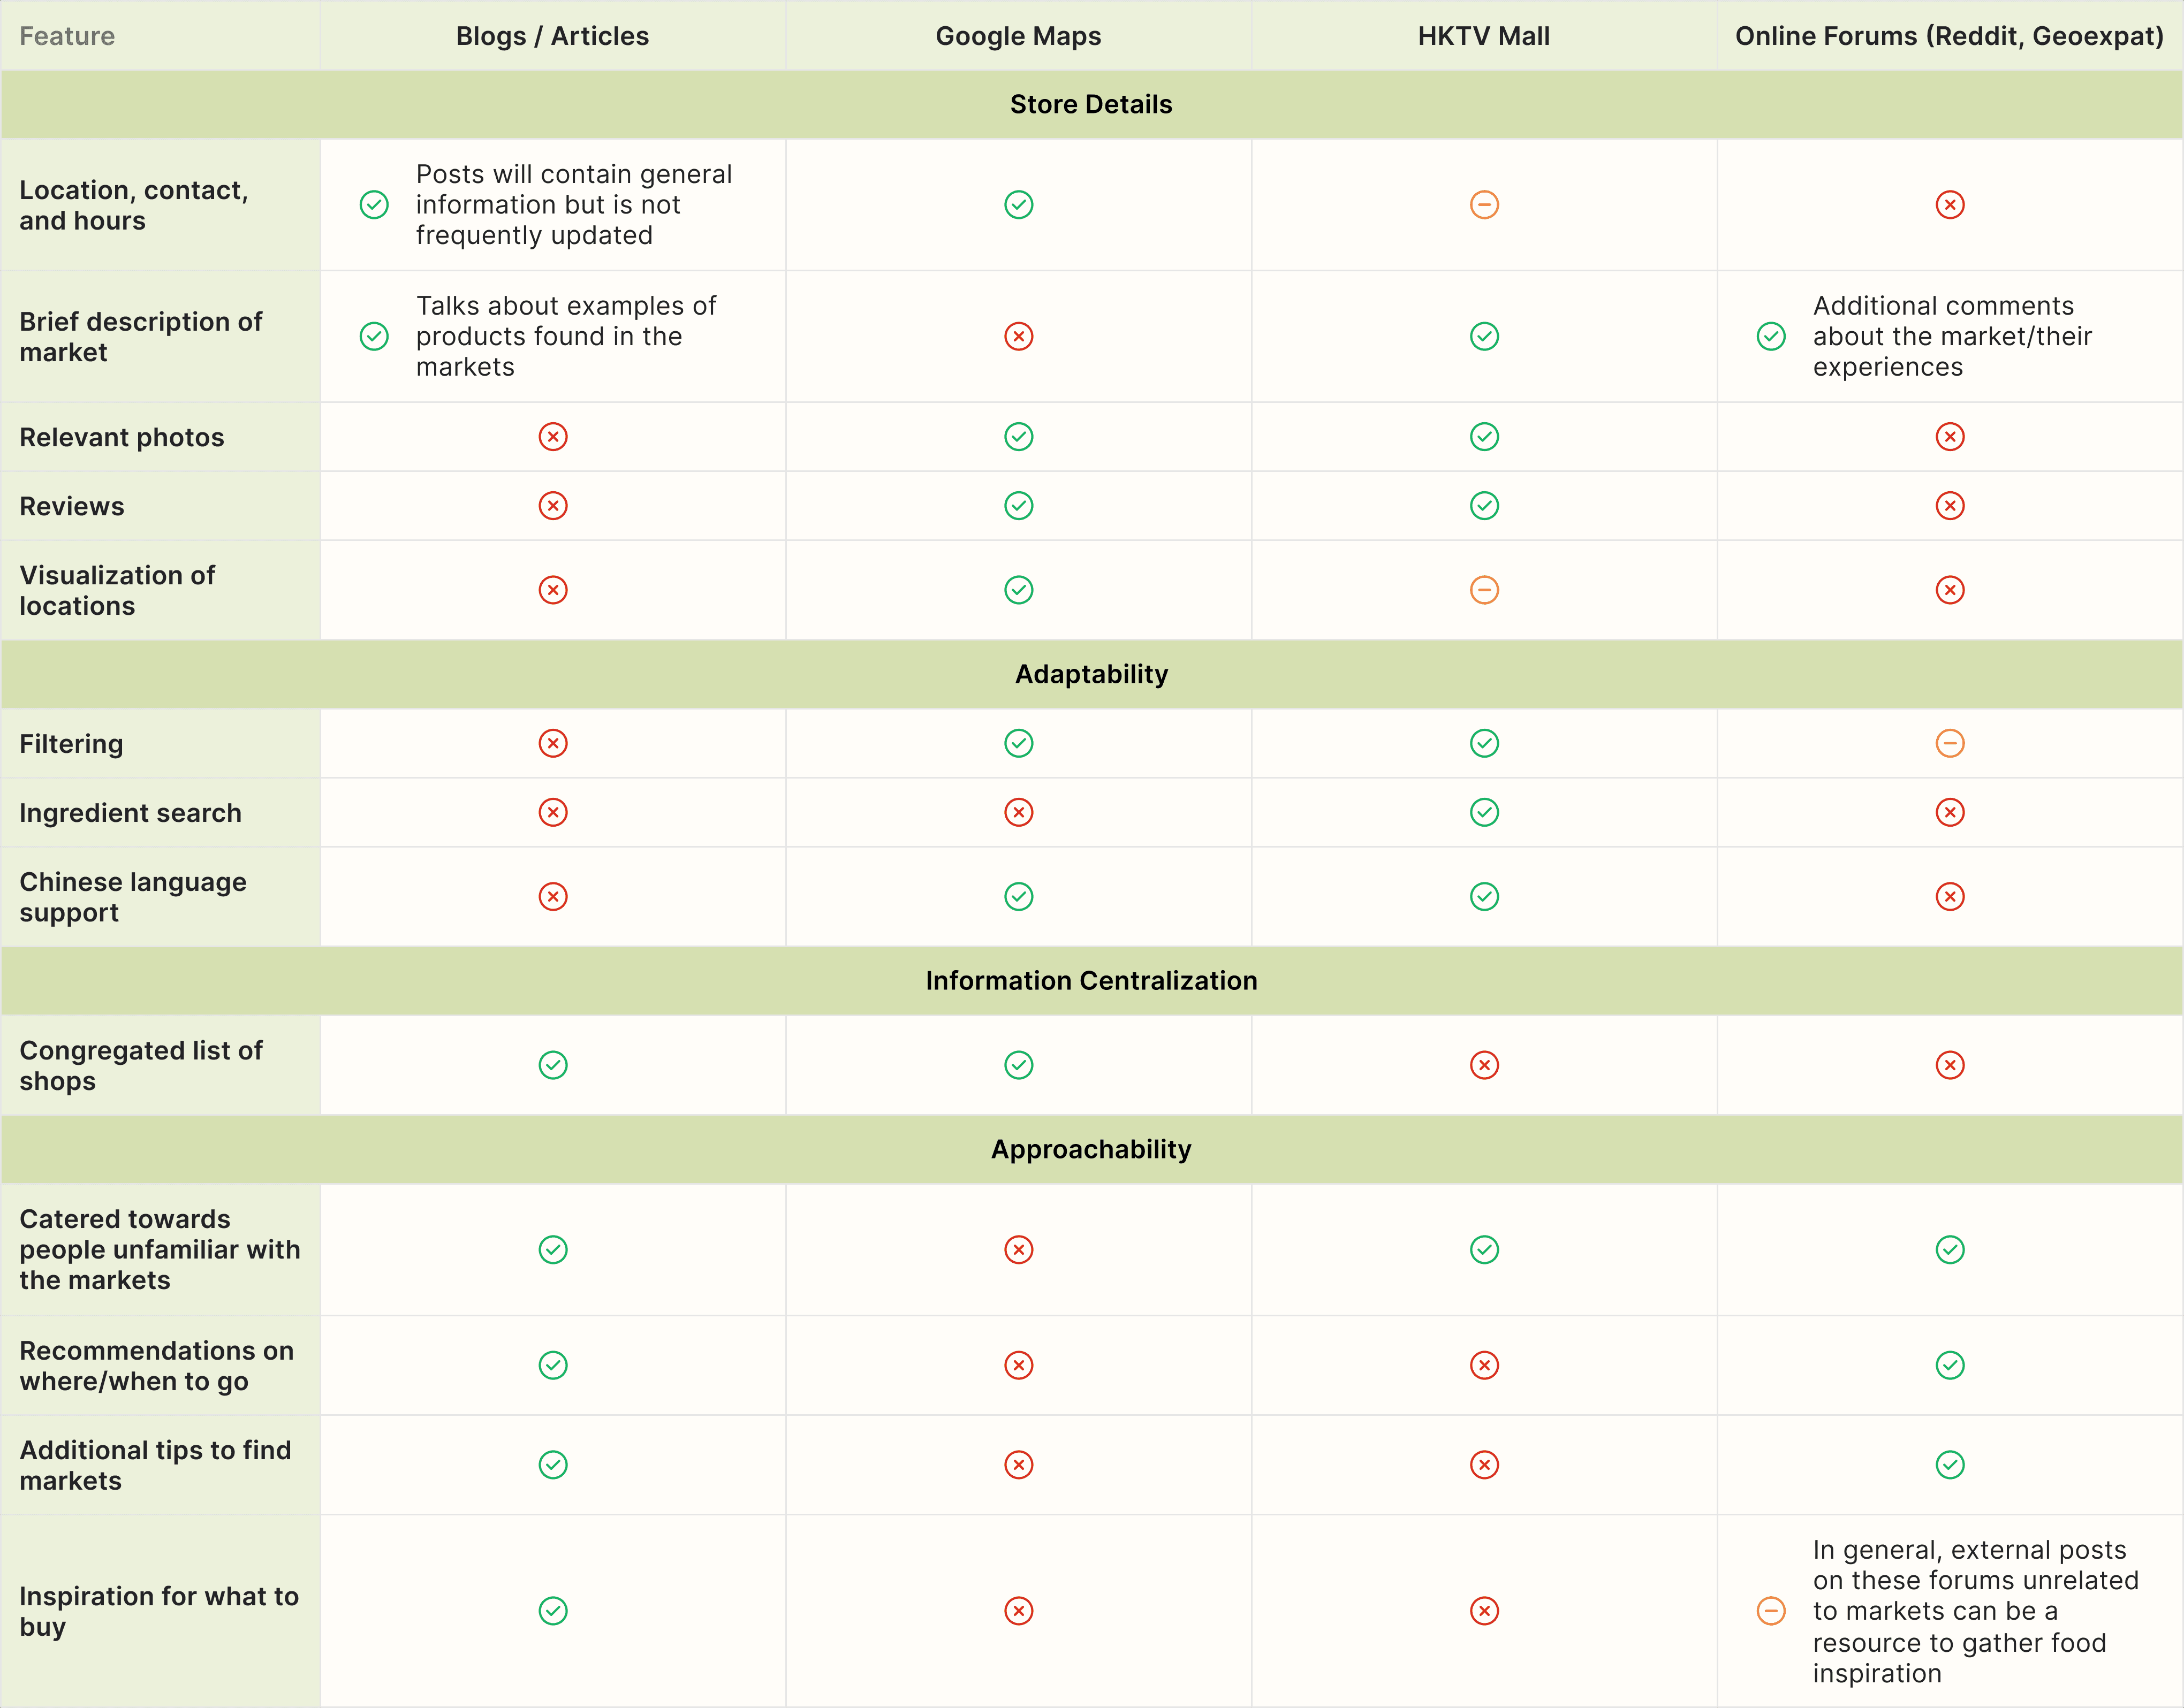Click the green check for Google Maps Visualization of locations

tap(1019, 590)
